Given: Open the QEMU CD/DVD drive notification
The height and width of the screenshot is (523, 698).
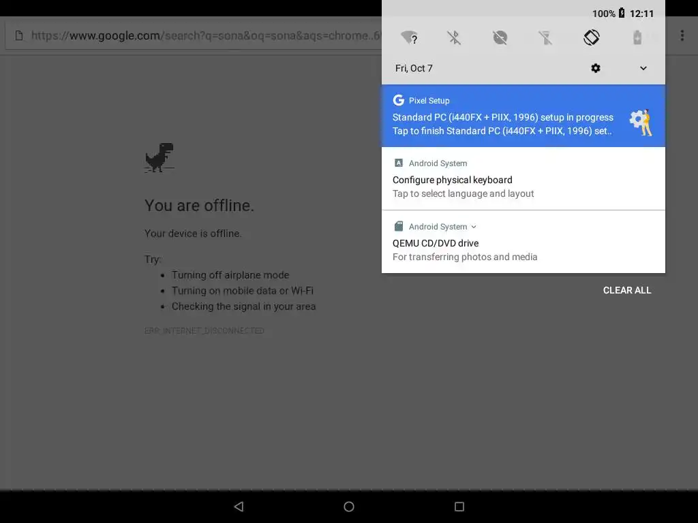Looking at the screenshot, I should point(523,242).
